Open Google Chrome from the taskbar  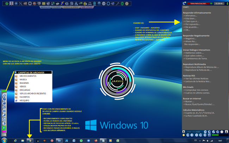click(30, 141)
